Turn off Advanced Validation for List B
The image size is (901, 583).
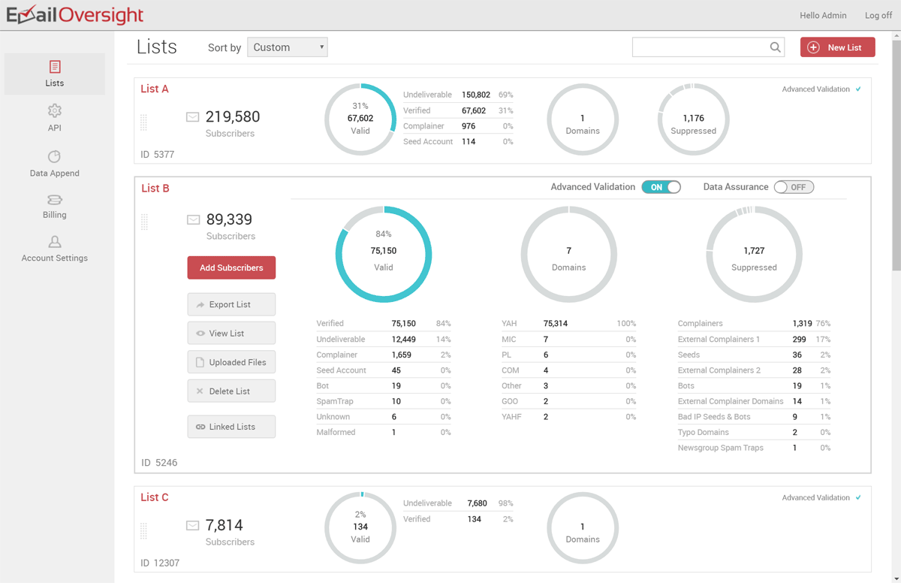(x=661, y=186)
